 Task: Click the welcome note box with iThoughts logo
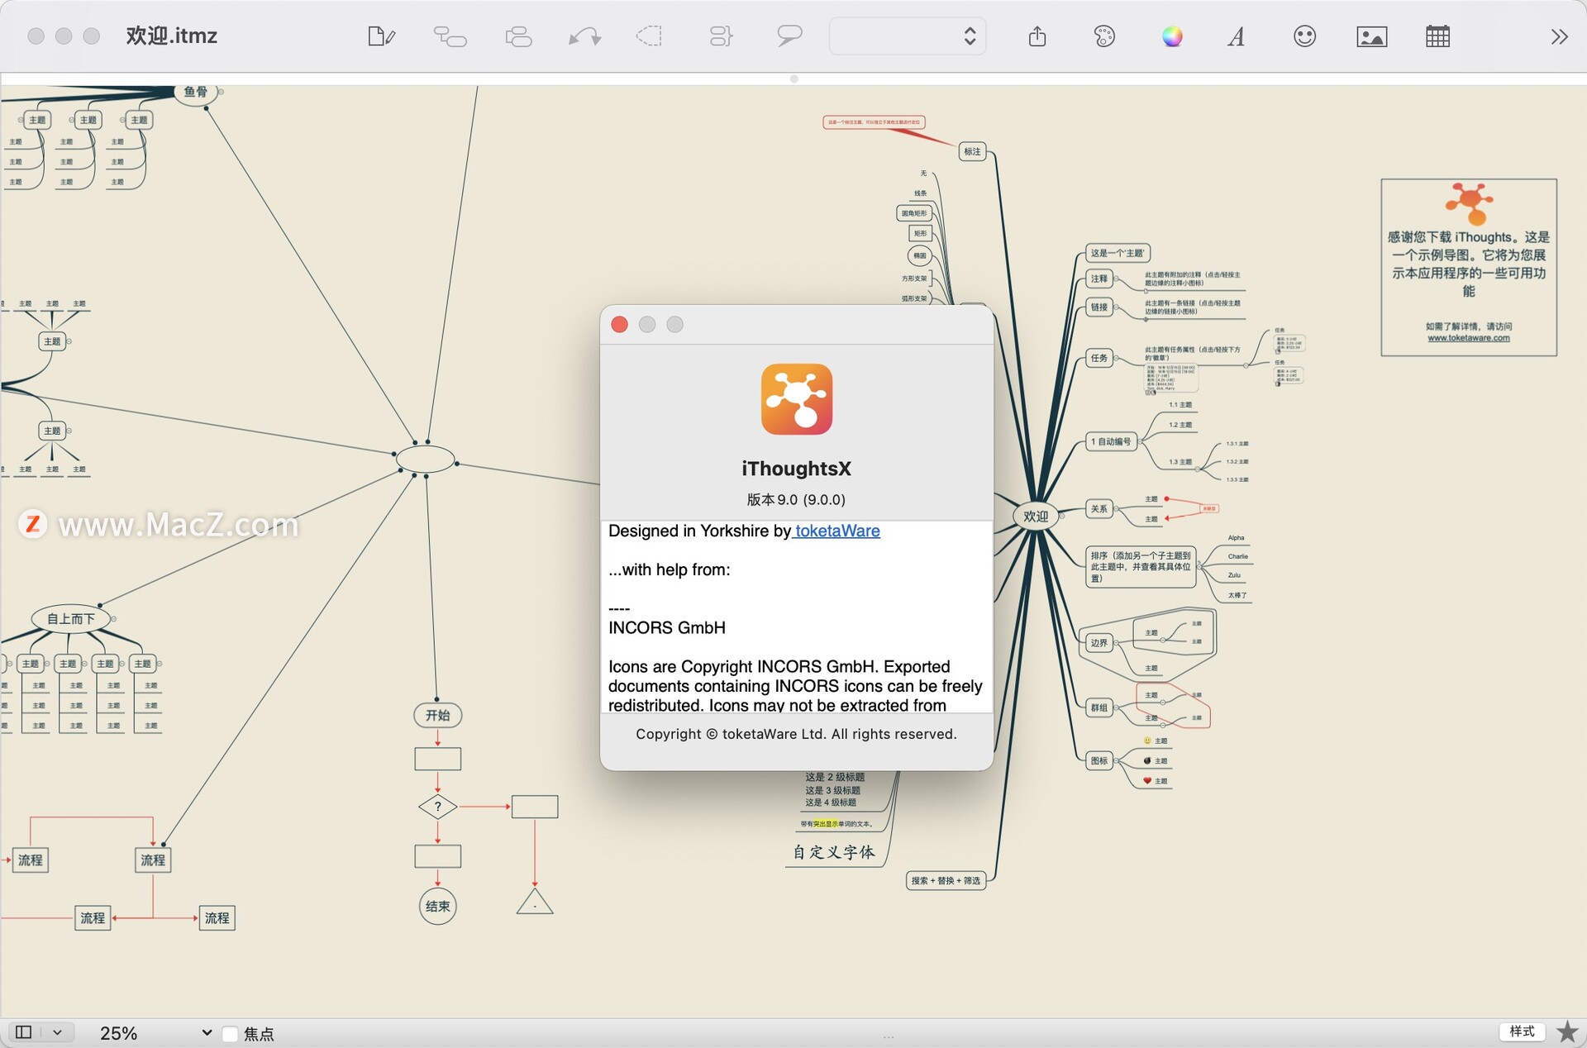click(1468, 267)
